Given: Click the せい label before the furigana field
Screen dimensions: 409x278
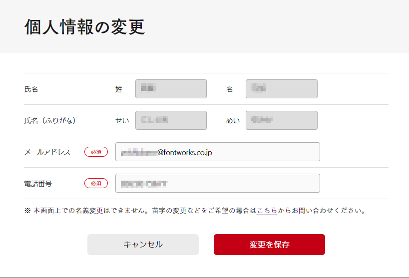Looking at the screenshot, I should 122,121.
